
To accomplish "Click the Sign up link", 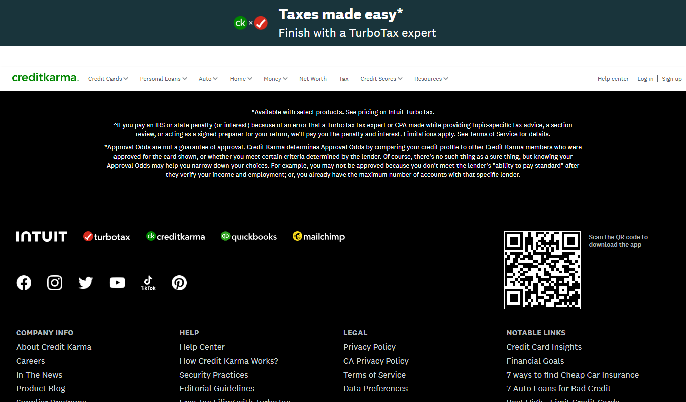I will coord(671,79).
